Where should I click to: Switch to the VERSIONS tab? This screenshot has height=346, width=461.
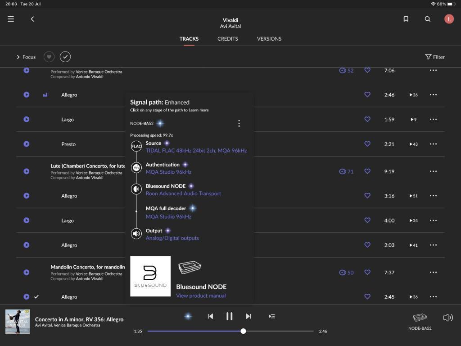coord(269,39)
